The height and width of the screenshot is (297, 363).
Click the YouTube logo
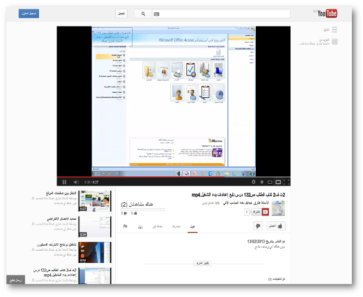click(x=327, y=14)
